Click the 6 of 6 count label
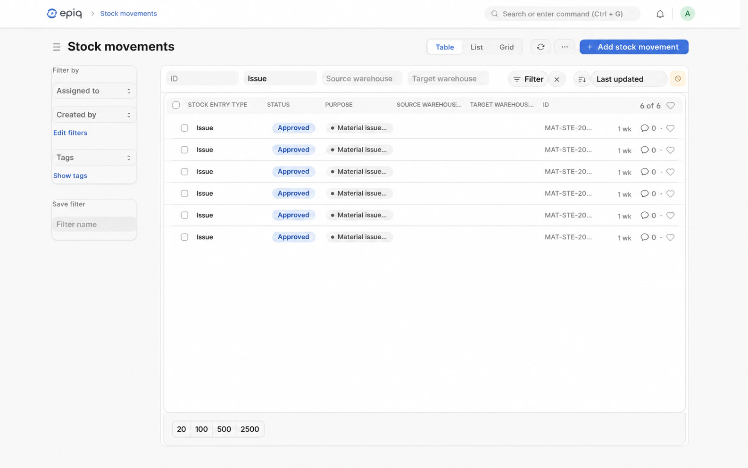This screenshot has height=468, width=748. click(650, 106)
